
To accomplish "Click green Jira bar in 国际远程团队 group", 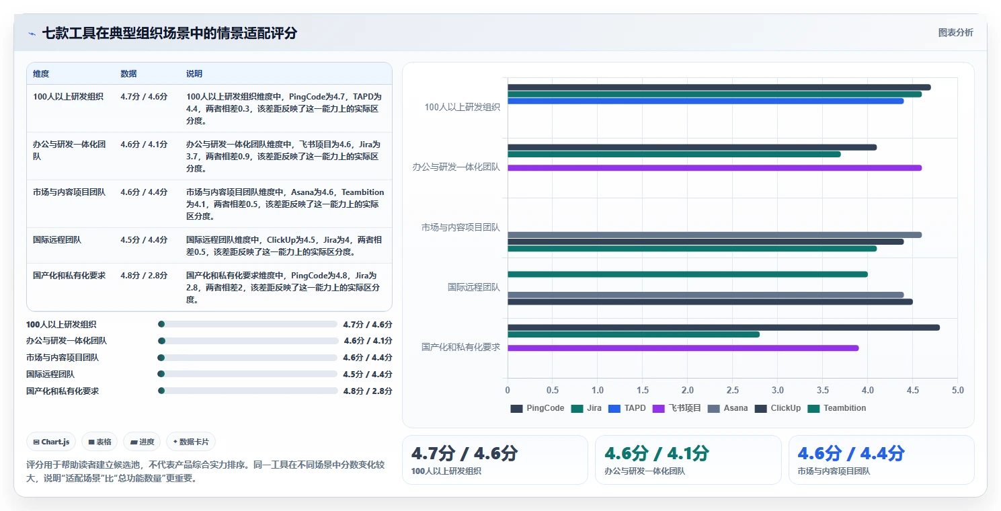I will click(x=688, y=274).
